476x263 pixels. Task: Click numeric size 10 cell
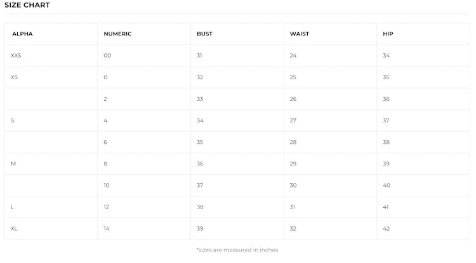click(107, 185)
